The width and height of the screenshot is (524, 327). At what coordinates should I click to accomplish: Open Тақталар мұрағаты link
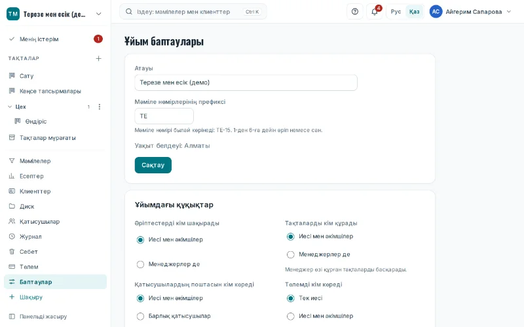[x=56, y=137]
